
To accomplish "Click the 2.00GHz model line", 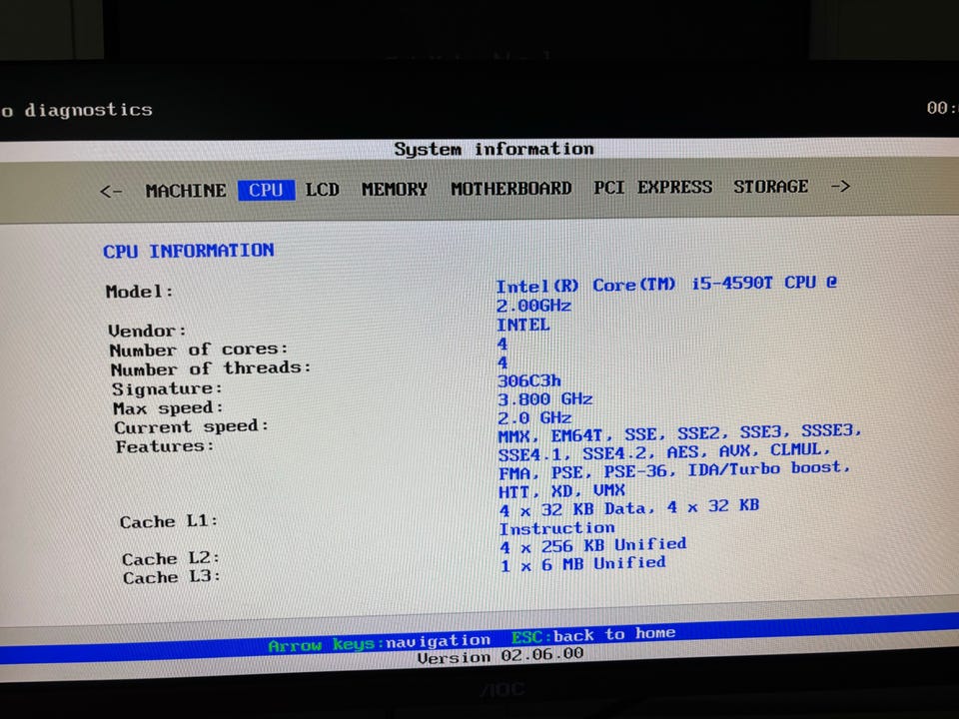I will [x=533, y=306].
